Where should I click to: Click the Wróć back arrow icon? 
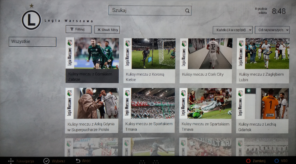(78, 161)
